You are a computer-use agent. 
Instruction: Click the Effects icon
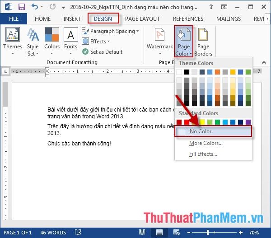pos(85,42)
